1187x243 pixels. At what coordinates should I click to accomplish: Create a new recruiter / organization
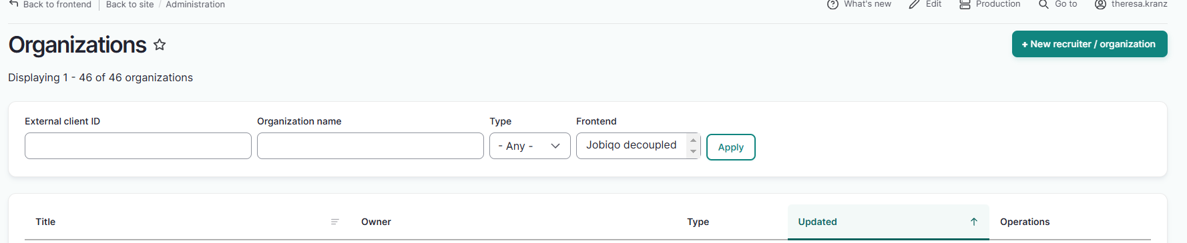tap(1090, 44)
